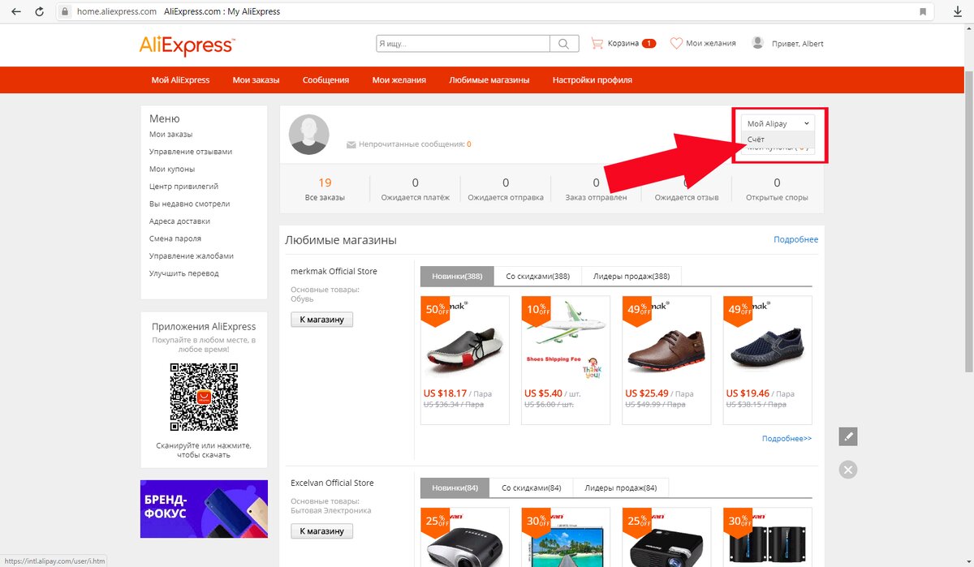The width and height of the screenshot is (974, 567).
Task: Click the envelope unread messages icon
Action: (x=351, y=144)
